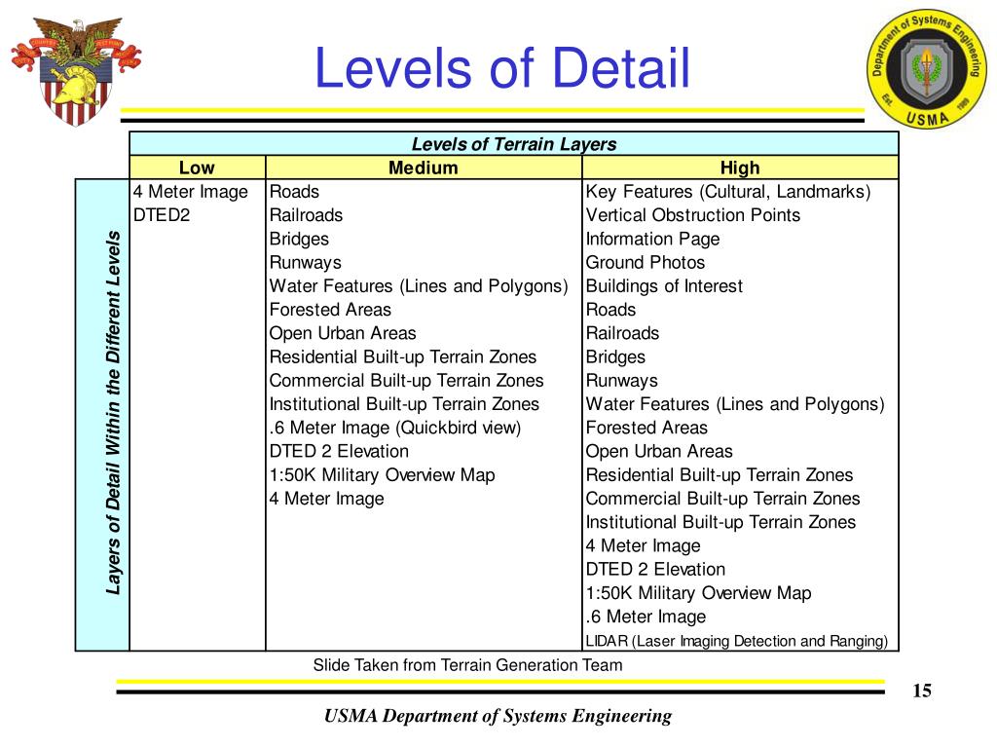
Task: Click '4 Meter Image' in the Medium column
Action: (327, 500)
